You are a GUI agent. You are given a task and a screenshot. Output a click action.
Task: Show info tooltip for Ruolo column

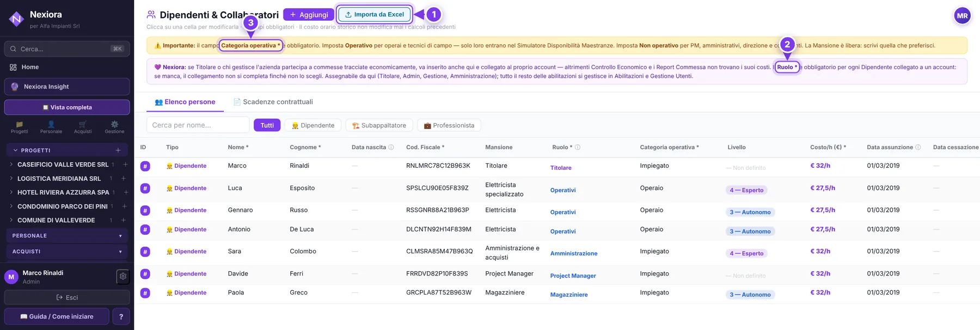[578, 148]
